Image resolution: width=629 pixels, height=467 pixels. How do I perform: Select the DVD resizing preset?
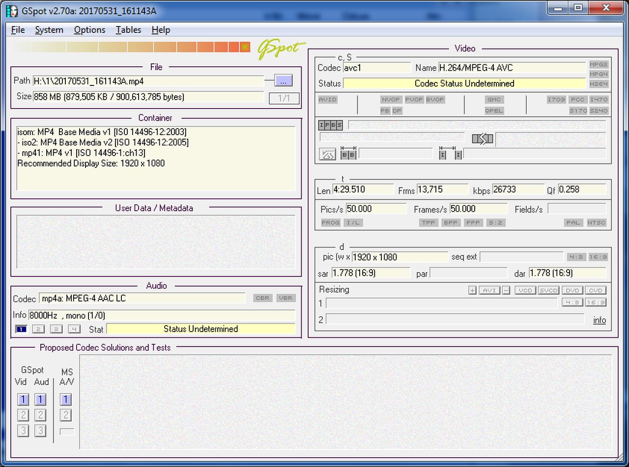click(572, 290)
